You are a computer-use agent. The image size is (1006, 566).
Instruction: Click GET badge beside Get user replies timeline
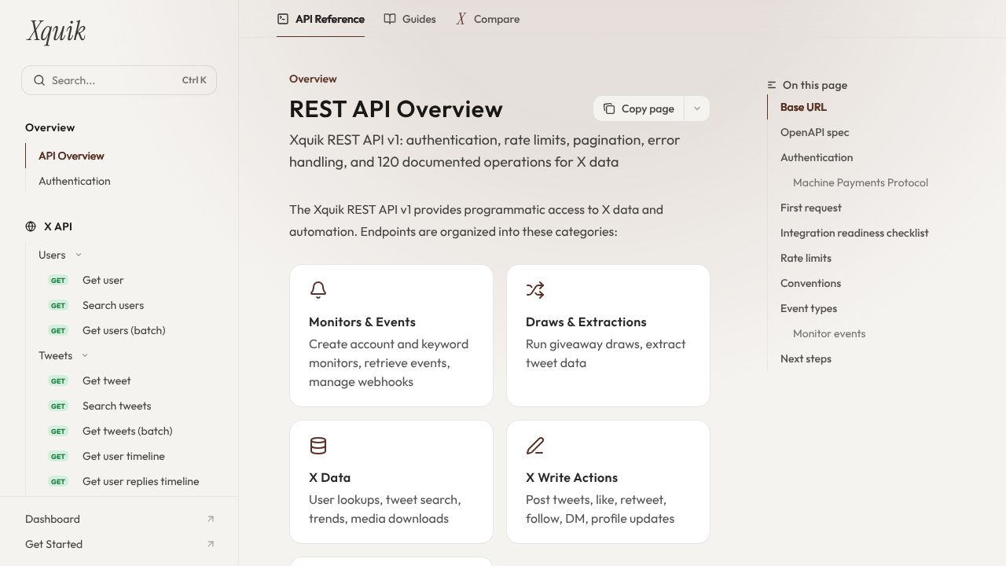click(58, 482)
